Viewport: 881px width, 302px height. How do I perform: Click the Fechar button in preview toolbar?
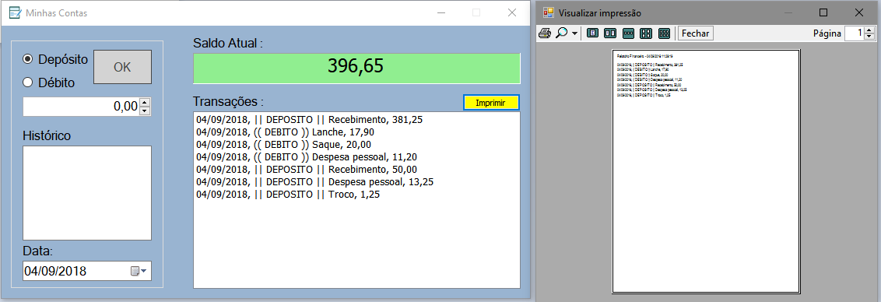[696, 33]
